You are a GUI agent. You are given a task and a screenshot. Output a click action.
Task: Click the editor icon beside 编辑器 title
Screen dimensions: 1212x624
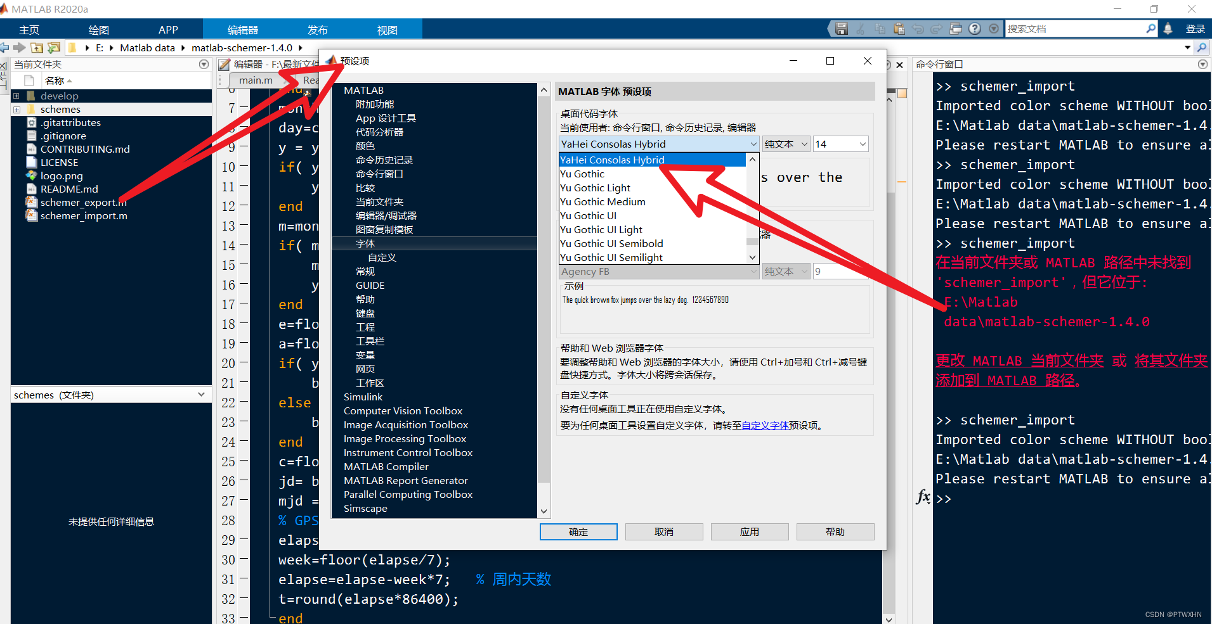click(224, 64)
